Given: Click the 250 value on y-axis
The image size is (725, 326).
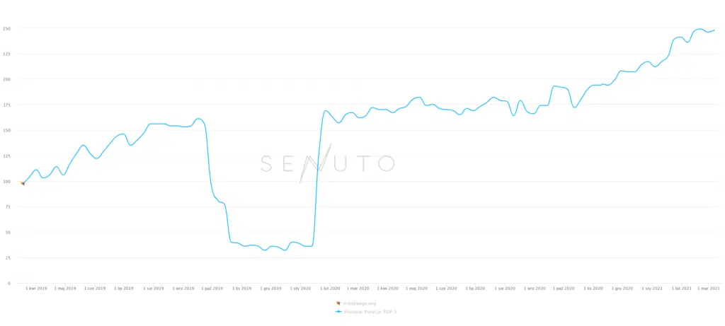Looking at the screenshot, I should (6, 28).
